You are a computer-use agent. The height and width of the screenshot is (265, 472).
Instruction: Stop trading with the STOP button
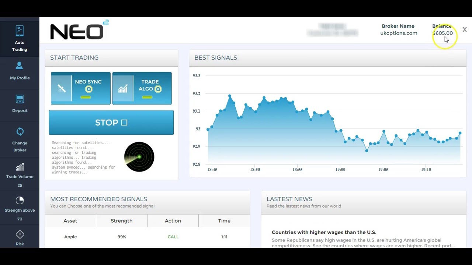coord(111,123)
